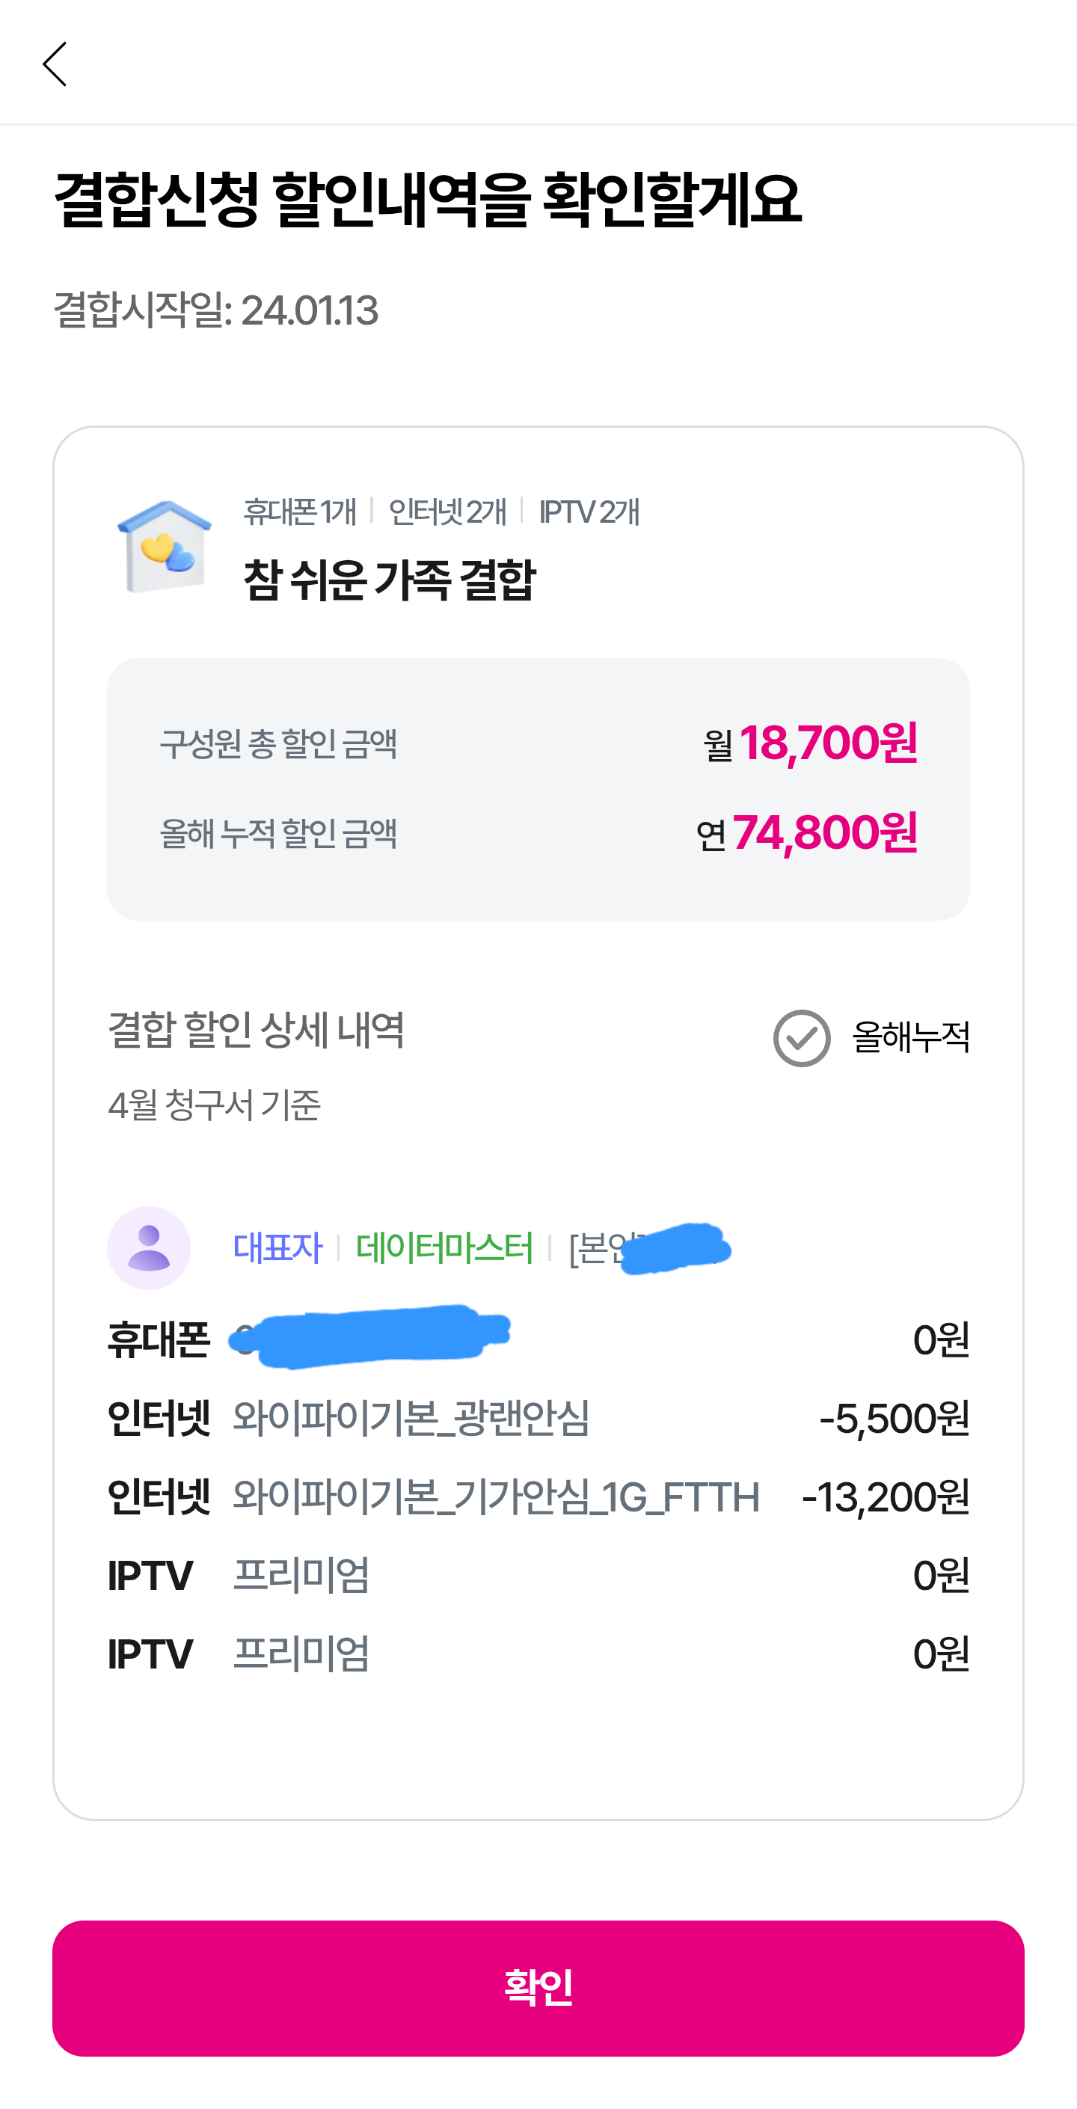Tap the 참 쉬운 가족 결합 title
This screenshot has height=2109, width=1077.
(389, 580)
